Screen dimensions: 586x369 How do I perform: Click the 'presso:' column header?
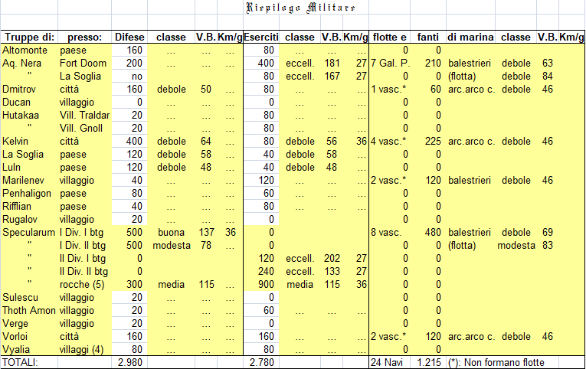click(x=84, y=38)
